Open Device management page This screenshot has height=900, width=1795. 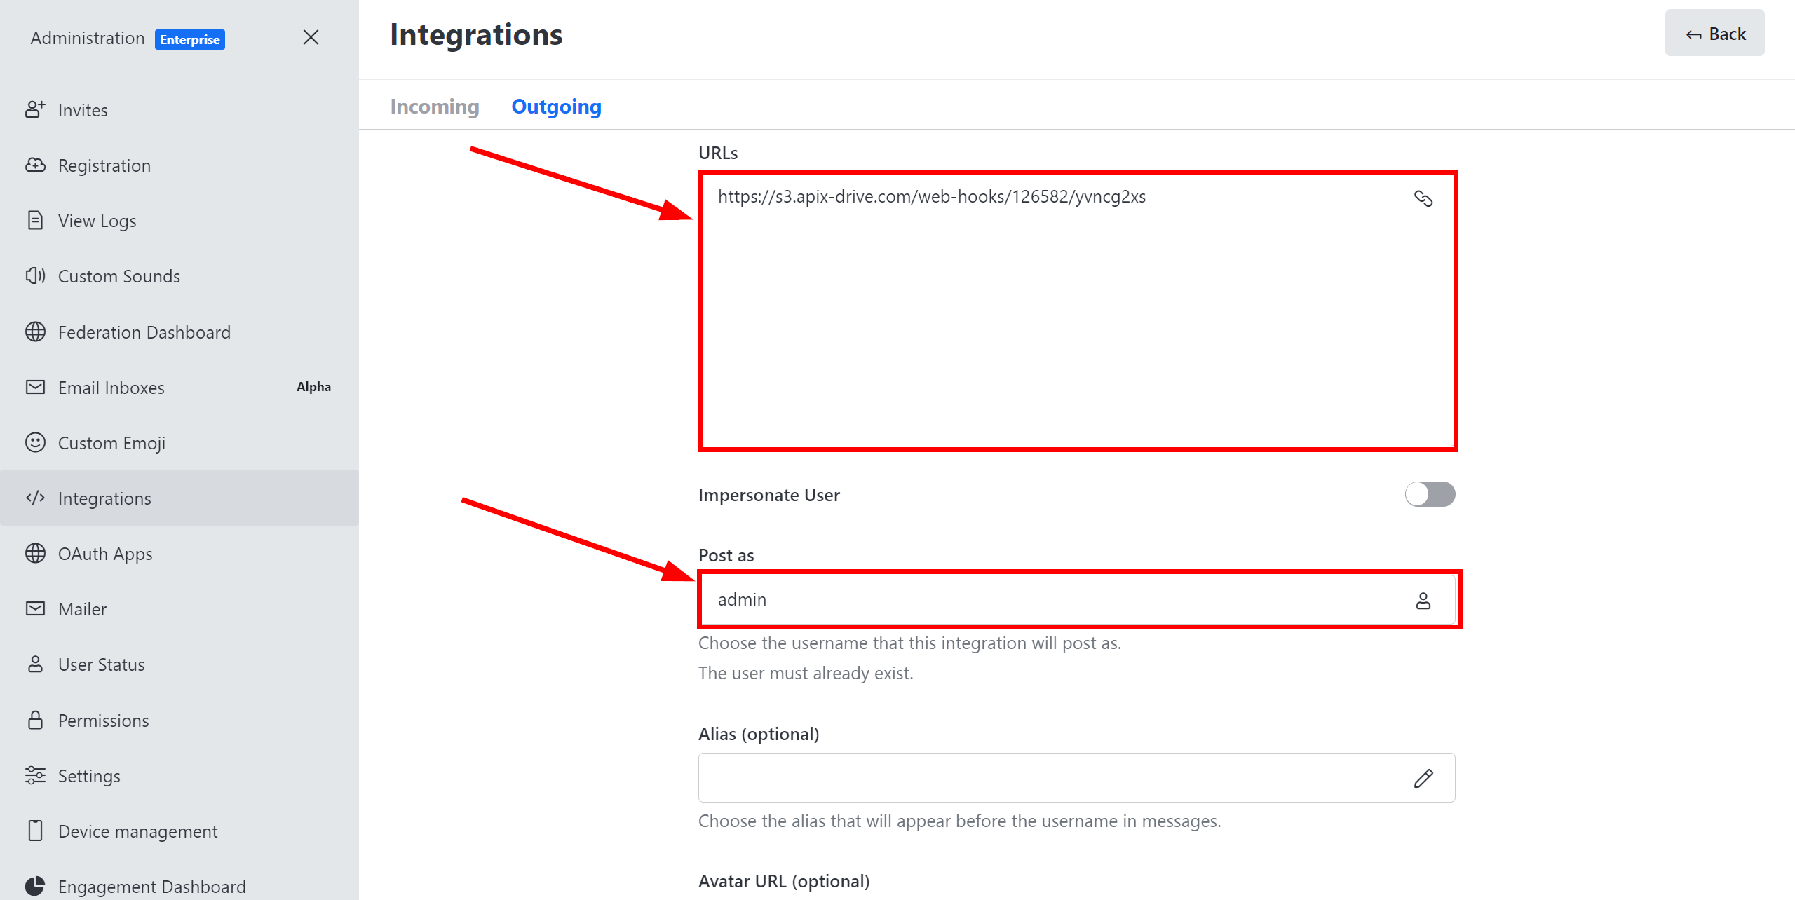pos(179,831)
